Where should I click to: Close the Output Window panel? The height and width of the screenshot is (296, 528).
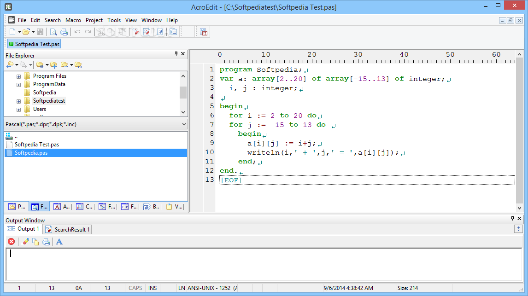click(x=519, y=218)
